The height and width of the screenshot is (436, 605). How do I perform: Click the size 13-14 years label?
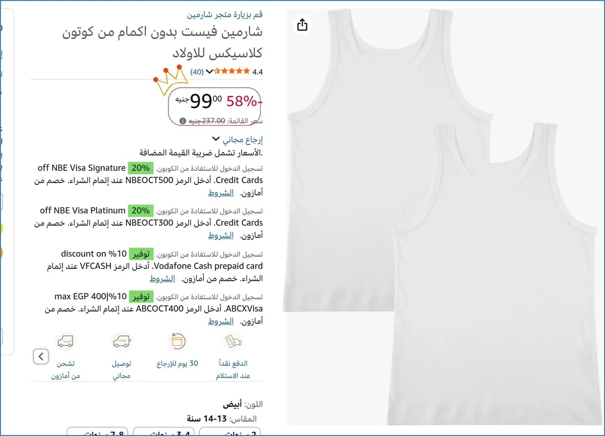(221, 418)
